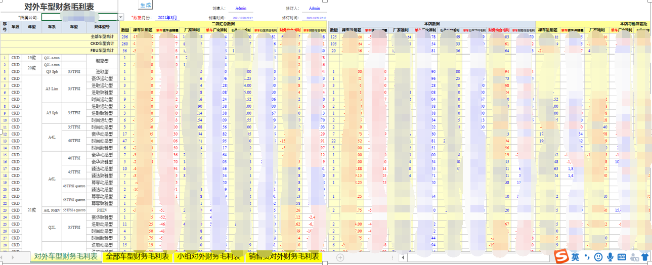
Task: Toggle Sogou punctuation mode icon
Action: click(x=587, y=257)
